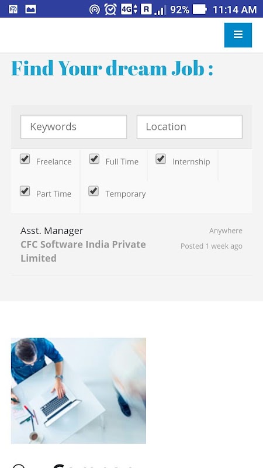This screenshot has width=263, height=468.
Task: Tap the roaming R indicator icon
Action: [146, 9]
